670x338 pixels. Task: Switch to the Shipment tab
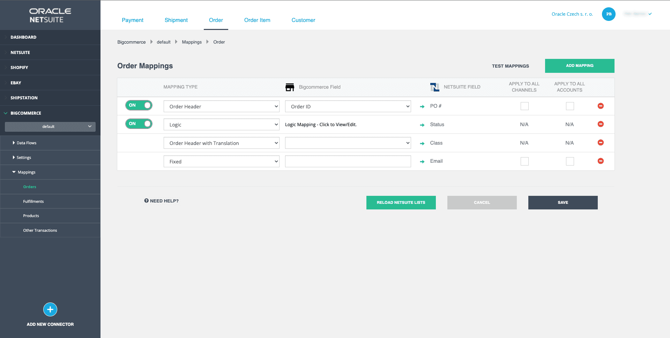point(176,20)
